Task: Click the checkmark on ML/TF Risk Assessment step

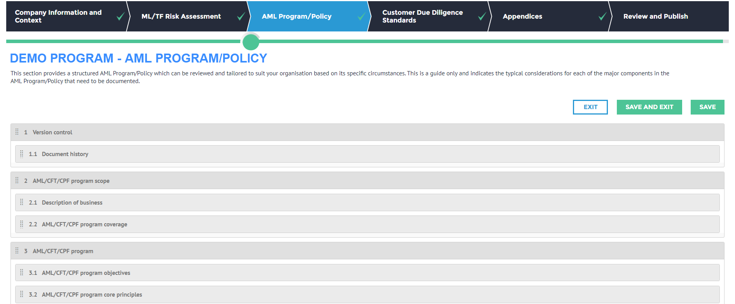Action: coord(241,16)
